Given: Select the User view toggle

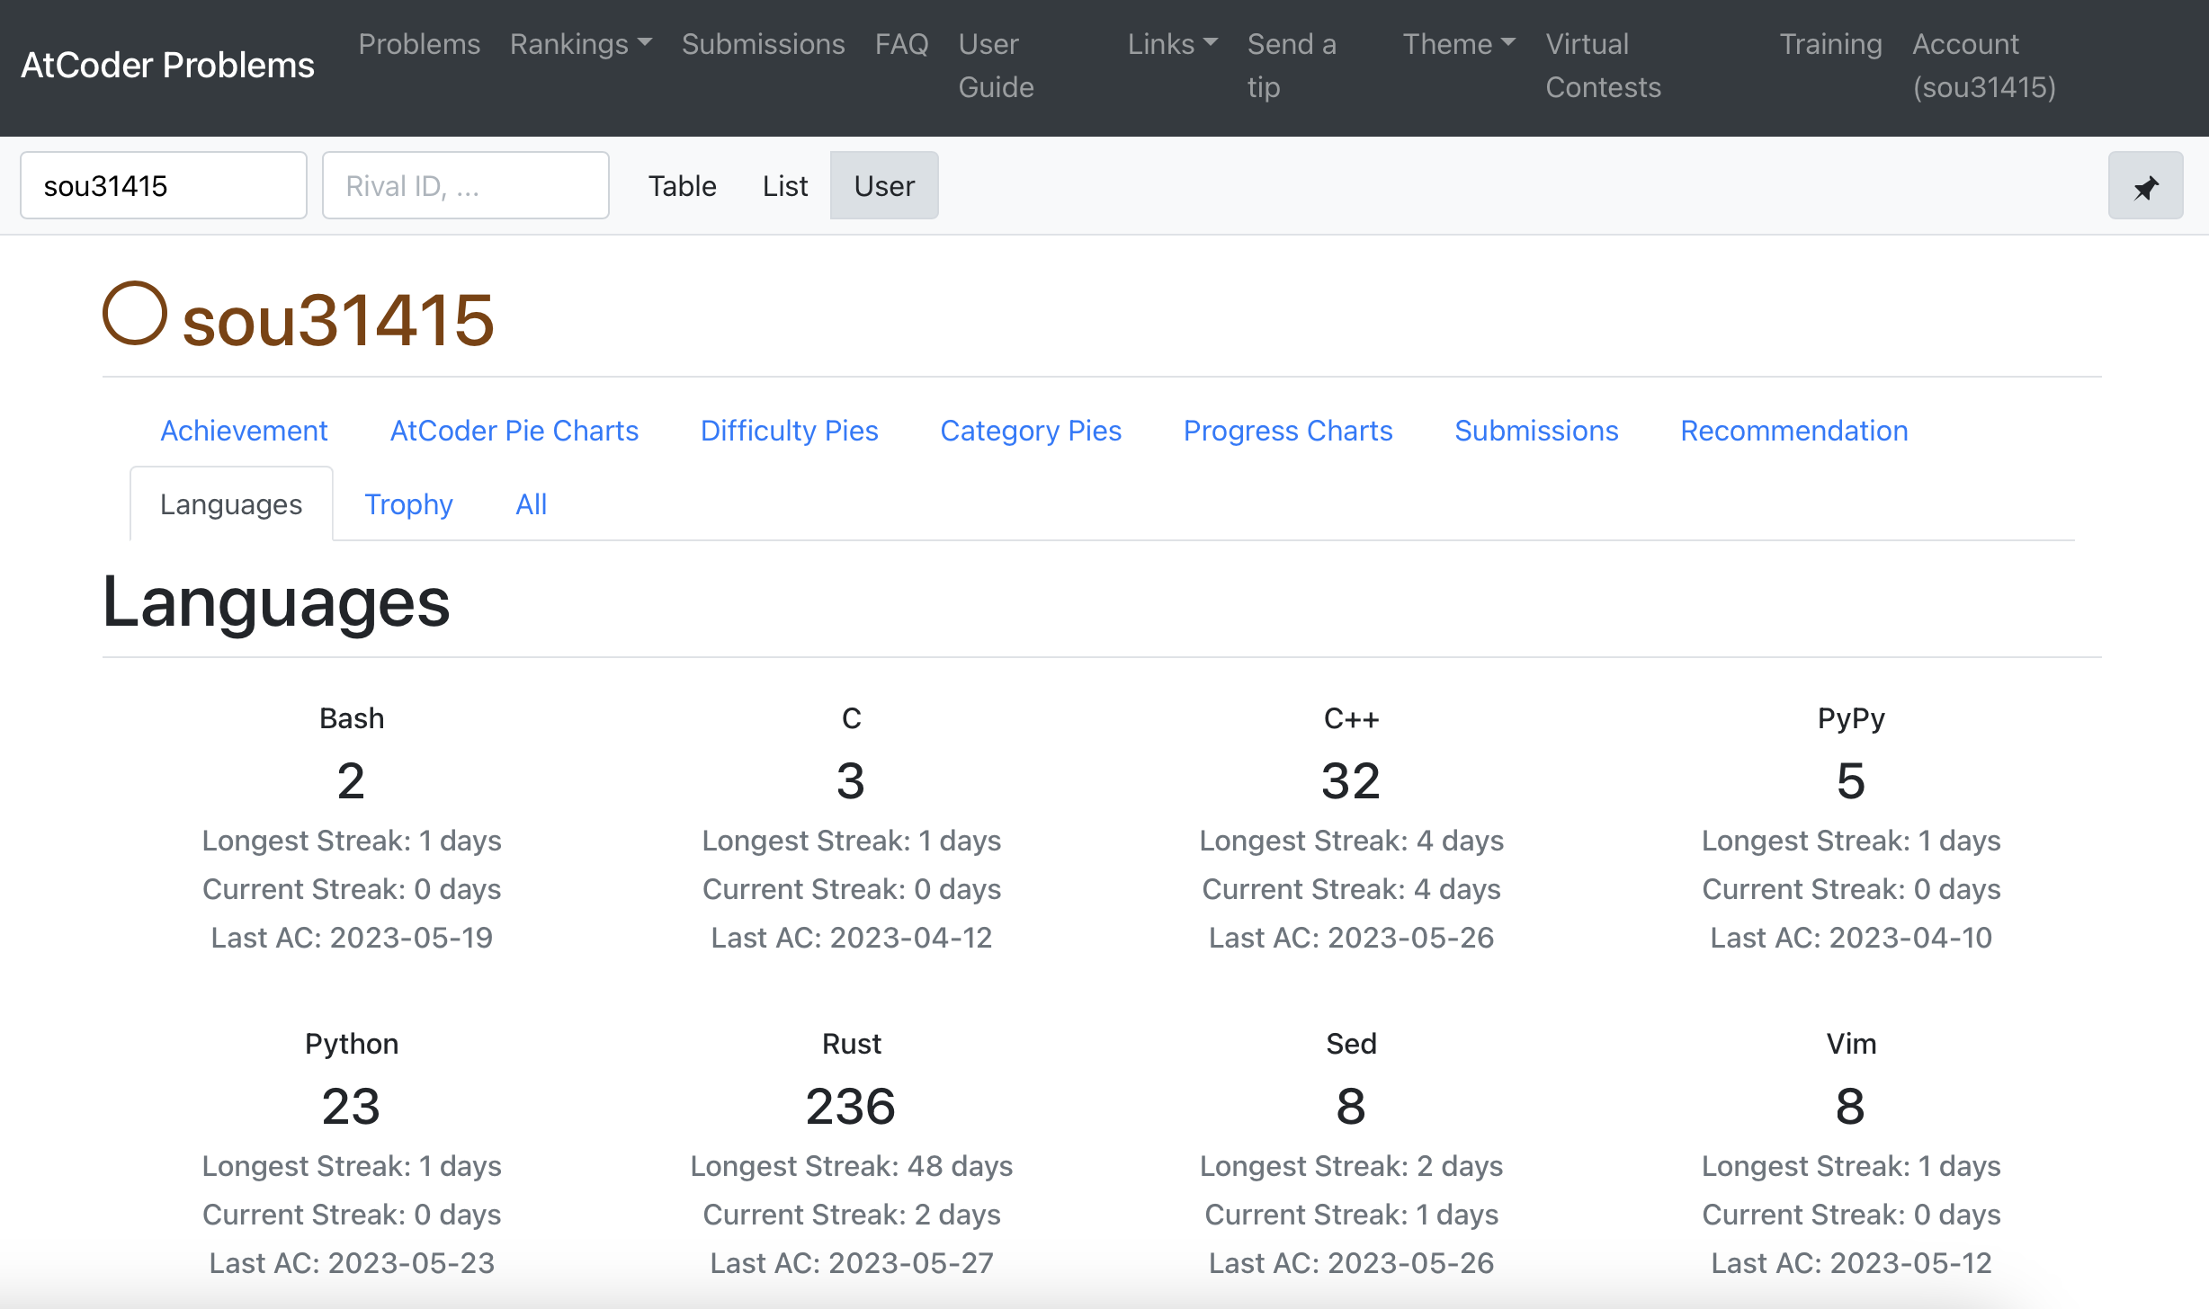Looking at the screenshot, I should (883, 186).
